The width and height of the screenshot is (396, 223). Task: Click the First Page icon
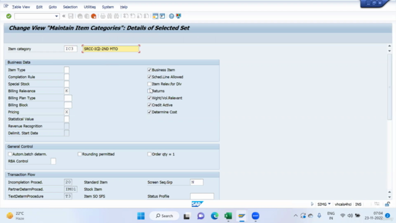[126, 16]
